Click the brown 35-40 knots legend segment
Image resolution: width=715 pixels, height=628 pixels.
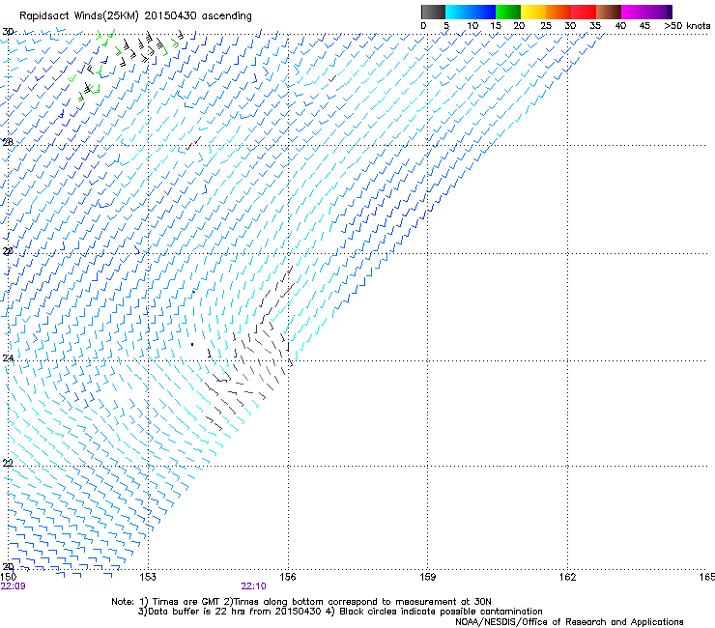(x=609, y=12)
